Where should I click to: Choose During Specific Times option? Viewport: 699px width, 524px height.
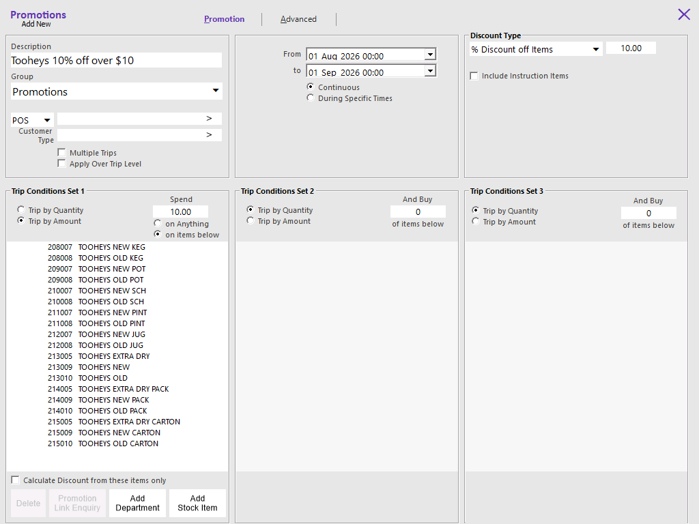pos(311,98)
